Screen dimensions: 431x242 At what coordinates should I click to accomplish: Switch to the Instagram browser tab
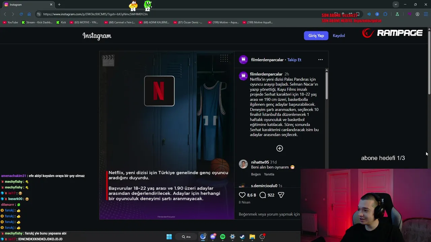tap(29, 5)
